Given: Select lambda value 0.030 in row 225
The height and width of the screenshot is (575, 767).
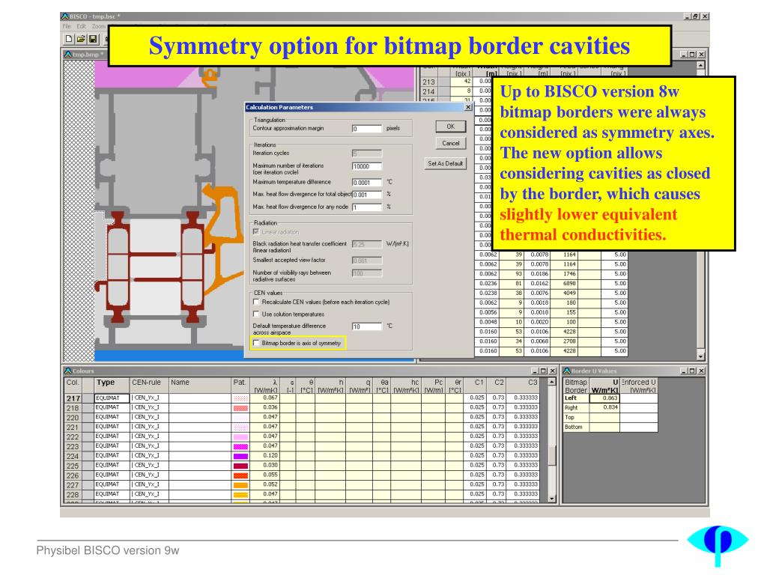Looking at the screenshot, I should coord(264,466).
